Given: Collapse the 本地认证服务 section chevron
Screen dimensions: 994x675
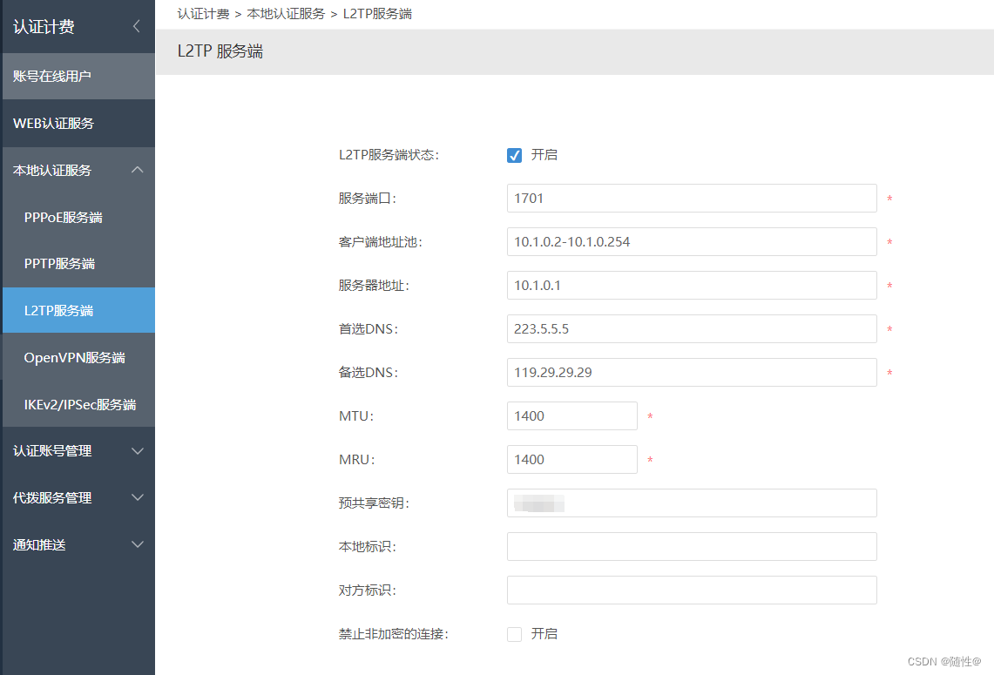Looking at the screenshot, I should pos(138,170).
